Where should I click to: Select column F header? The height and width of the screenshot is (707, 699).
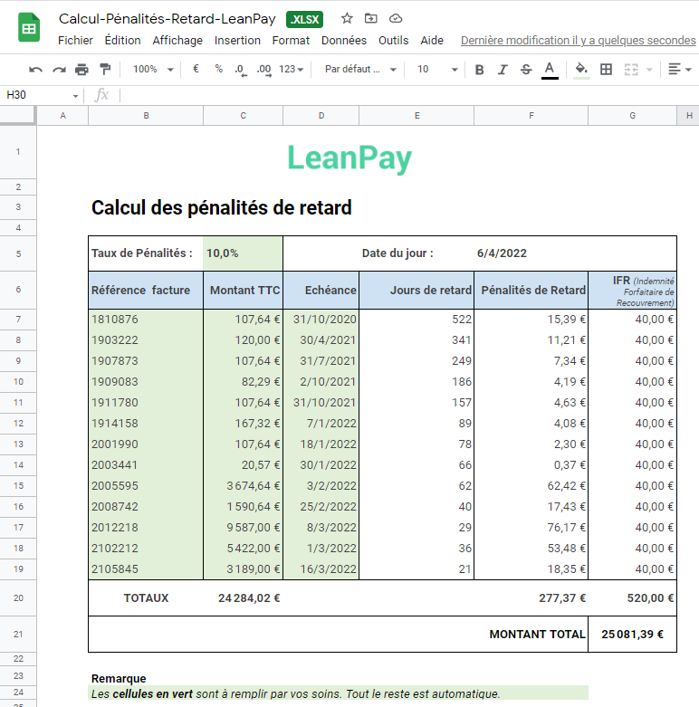click(531, 116)
